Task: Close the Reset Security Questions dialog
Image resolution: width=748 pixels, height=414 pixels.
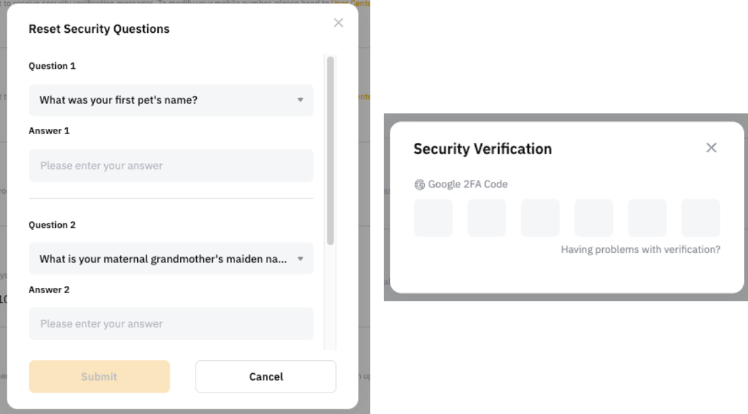Action: [338, 23]
